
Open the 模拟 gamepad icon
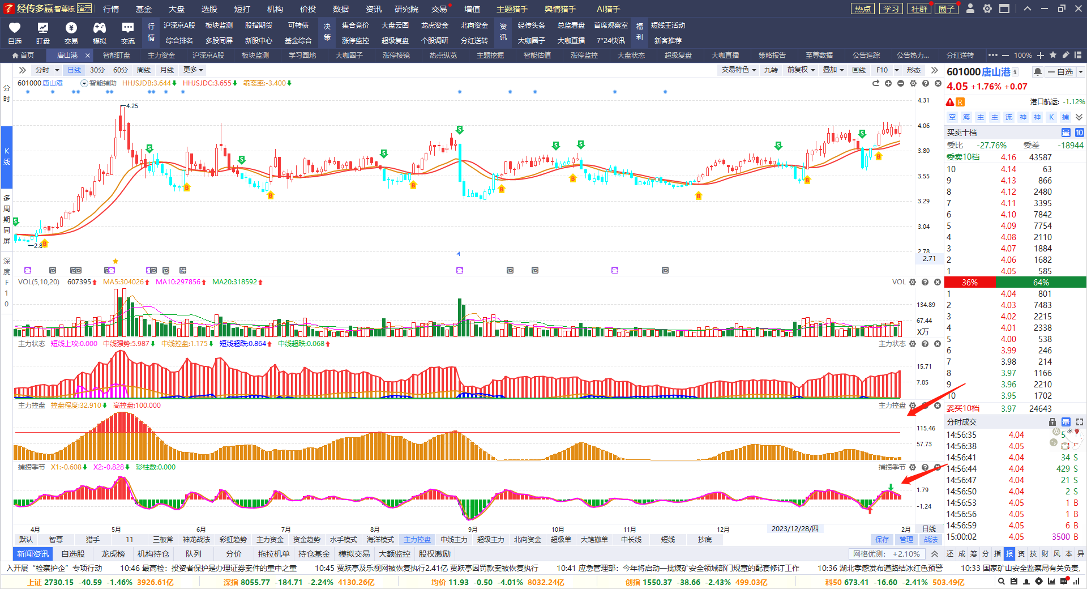tap(100, 33)
